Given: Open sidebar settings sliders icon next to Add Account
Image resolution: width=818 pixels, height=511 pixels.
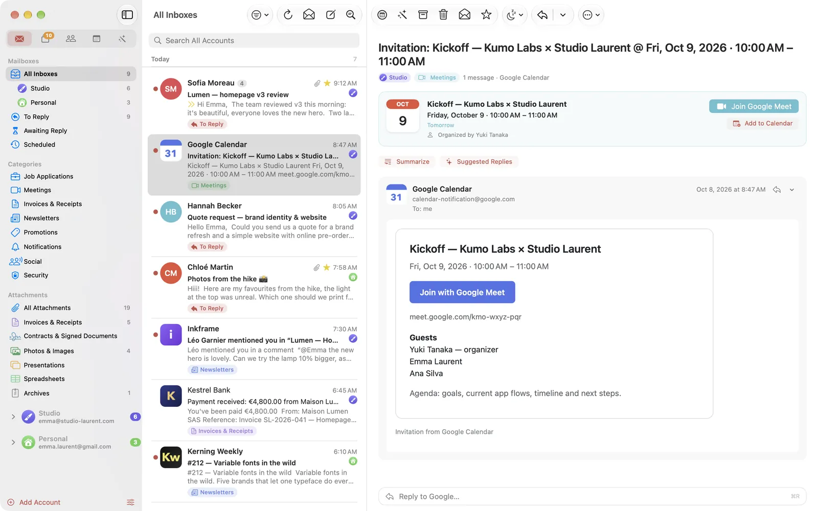Looking at the screenshot, I should click(x=130, y=502).
